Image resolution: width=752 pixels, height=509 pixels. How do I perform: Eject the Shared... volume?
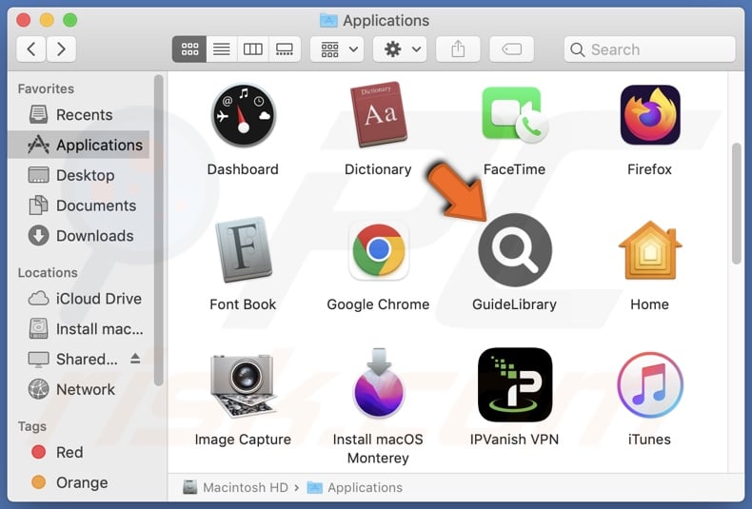point(135,359)
